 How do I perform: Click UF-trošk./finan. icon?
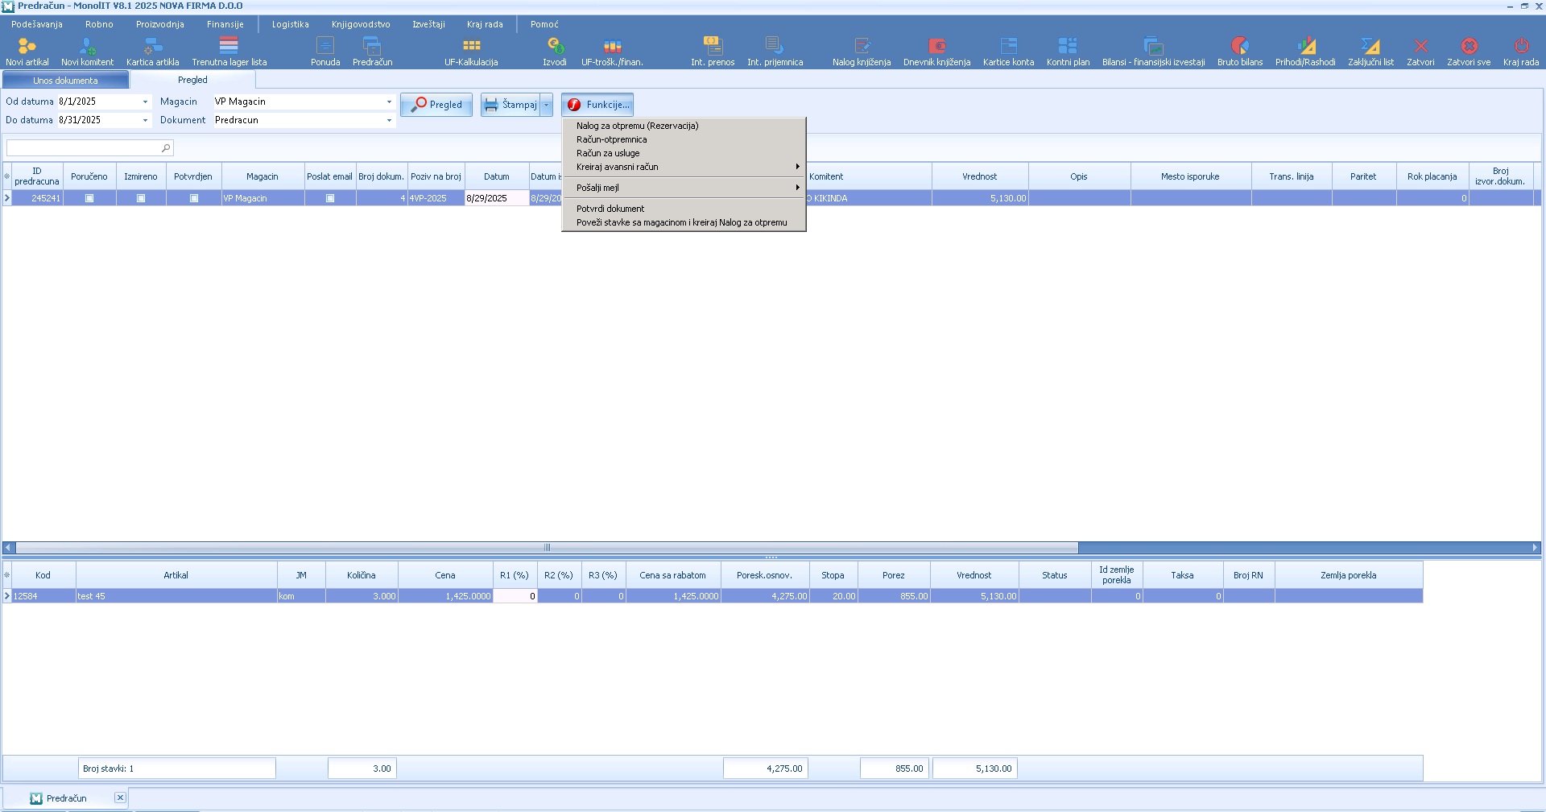pyautogui.click(x=612, y=46)
